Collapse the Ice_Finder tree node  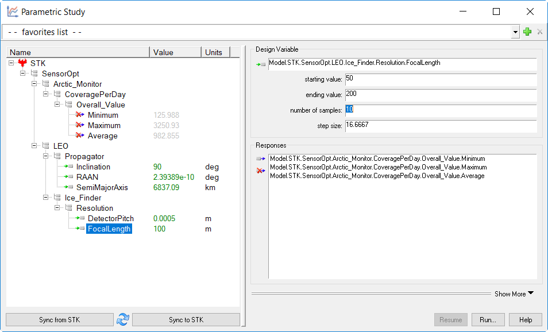46,198
